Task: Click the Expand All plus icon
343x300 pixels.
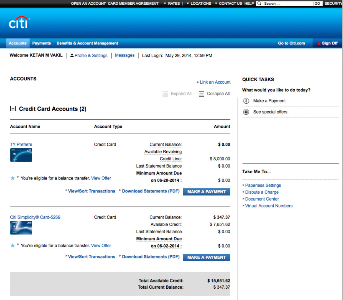Action: click(165, 94)
